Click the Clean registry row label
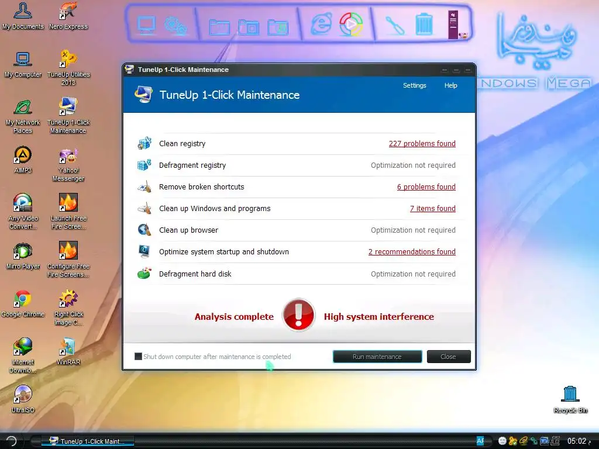The width and height of the screenshot is (599, 449). 183,144
